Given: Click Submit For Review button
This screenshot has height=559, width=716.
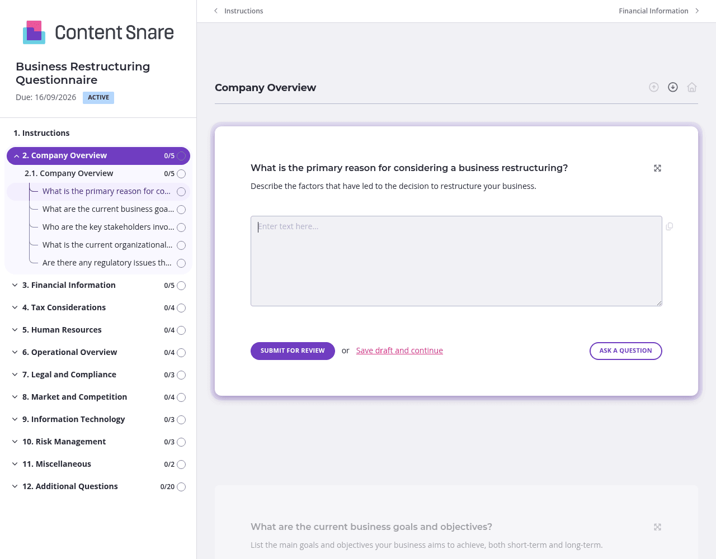Looking at the screenshot, I should (x=293, y=351).
